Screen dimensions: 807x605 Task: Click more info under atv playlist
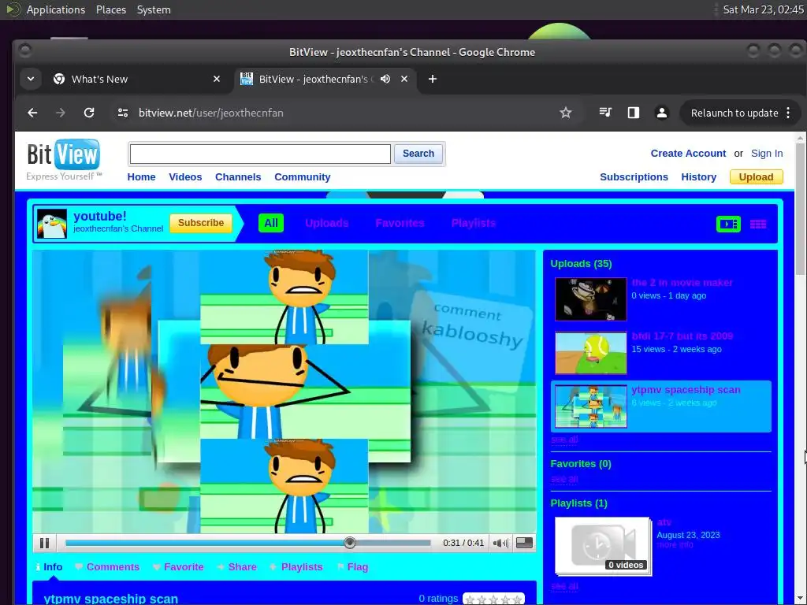(675, 545)
